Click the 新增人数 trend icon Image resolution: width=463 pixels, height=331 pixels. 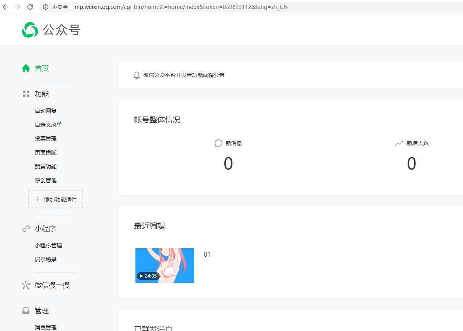[399, 143]
